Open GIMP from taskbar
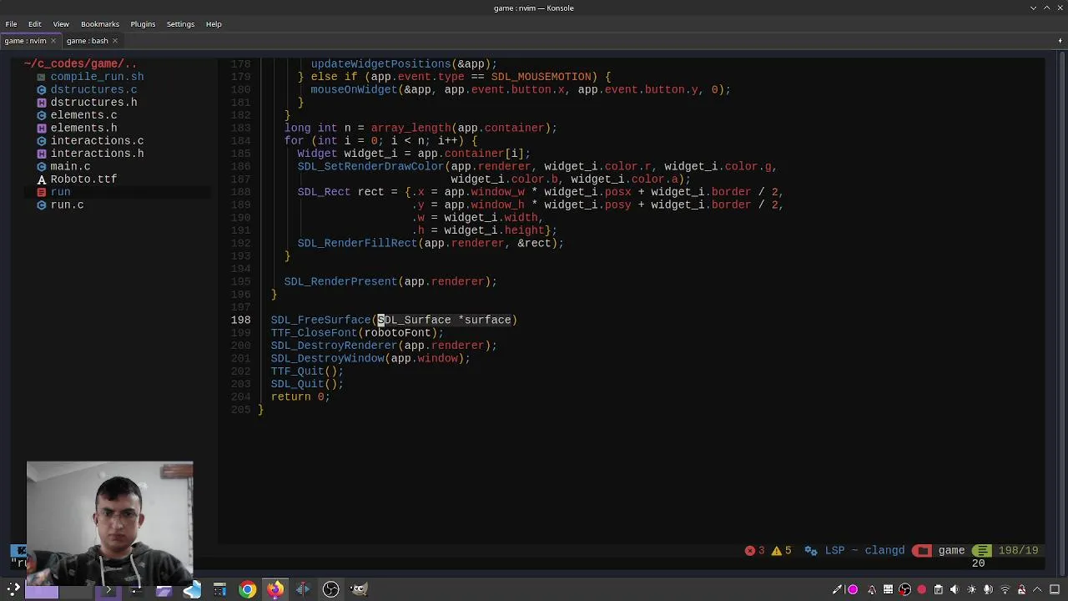Viewport: 1068px width, 601px height. click(358, 589)
